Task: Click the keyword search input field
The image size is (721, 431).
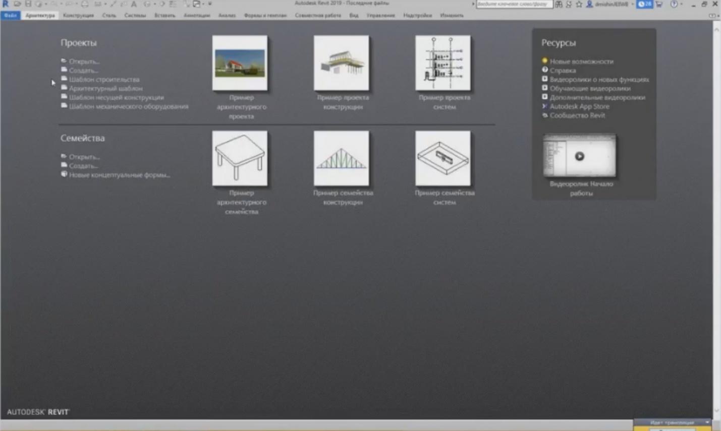Action: [515, 4]
